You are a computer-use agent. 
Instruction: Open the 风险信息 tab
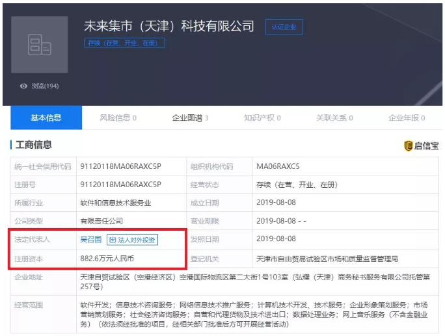118,118
